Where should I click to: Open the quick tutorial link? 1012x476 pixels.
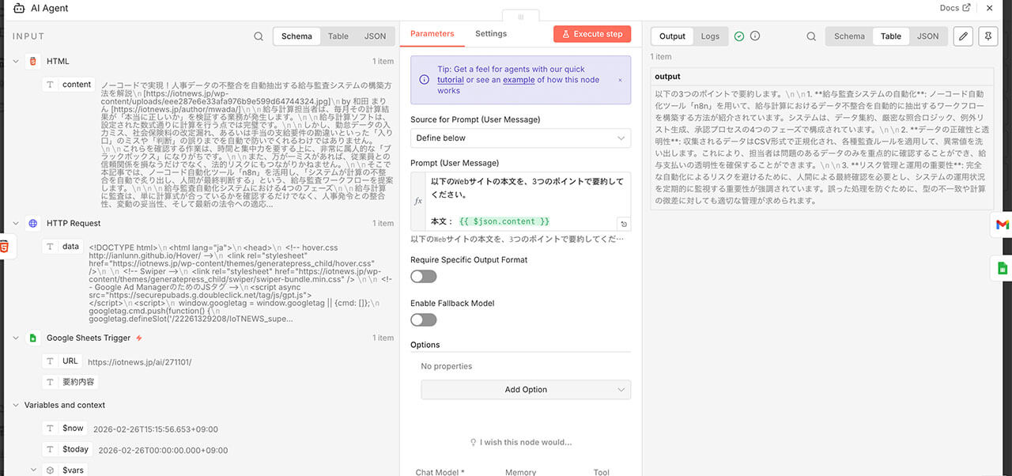451,80
